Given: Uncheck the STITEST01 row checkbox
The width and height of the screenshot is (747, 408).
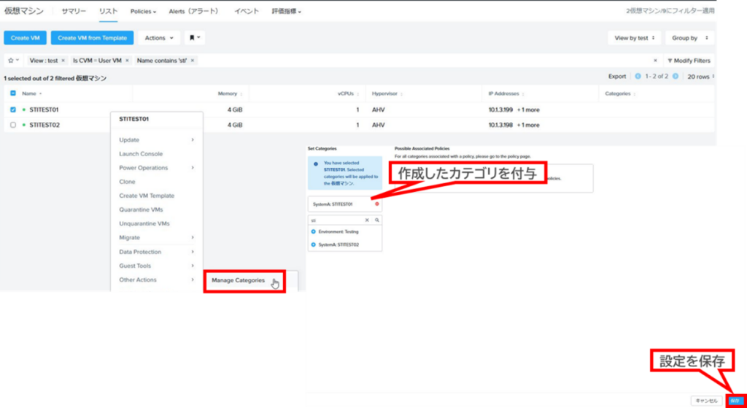Looking at the screenshot, I should pos(13,110).
